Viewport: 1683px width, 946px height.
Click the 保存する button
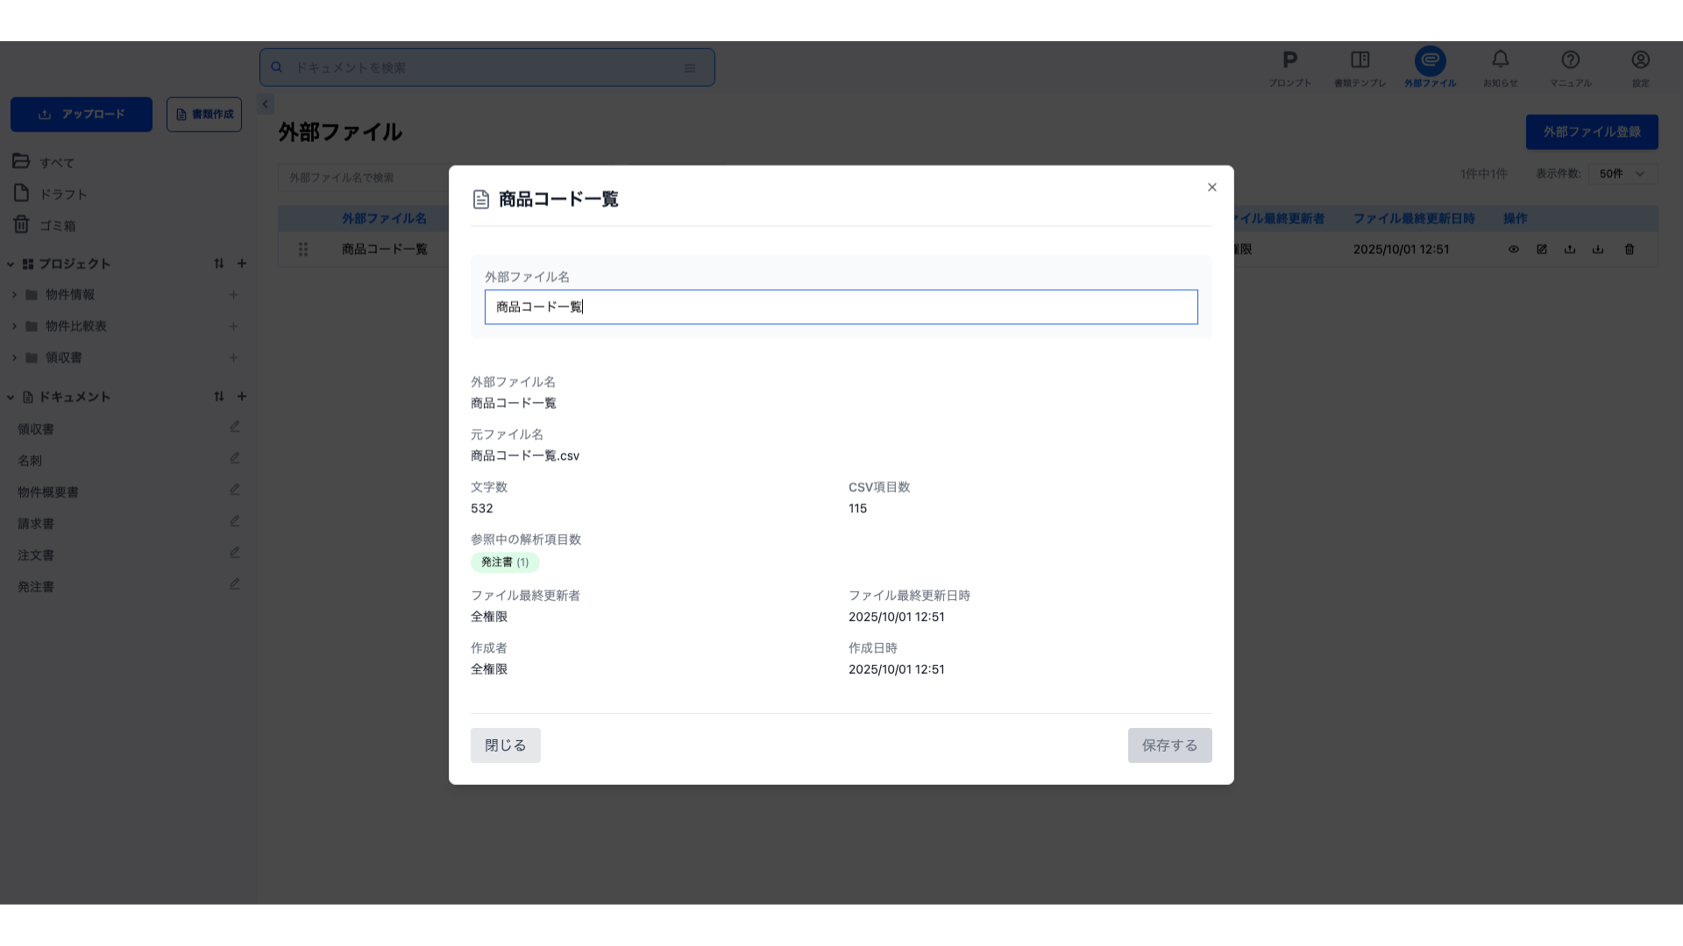[1169, 745]
